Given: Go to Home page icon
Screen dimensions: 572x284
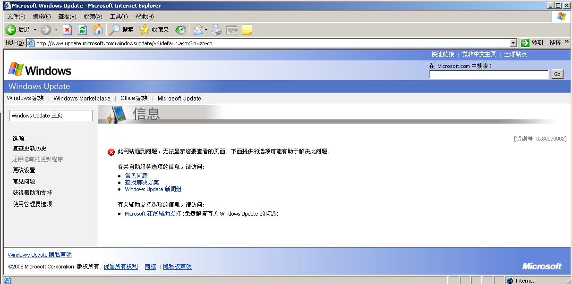Looking at the screenshot, I should (97, 30).
